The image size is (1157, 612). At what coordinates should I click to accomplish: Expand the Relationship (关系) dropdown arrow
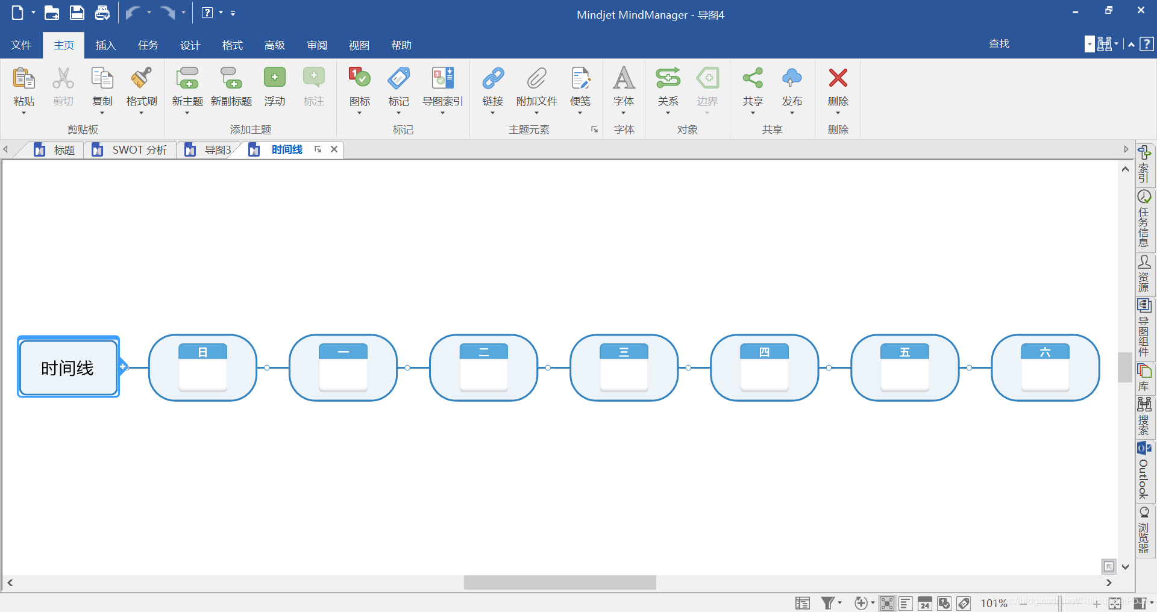pos(668,113)
